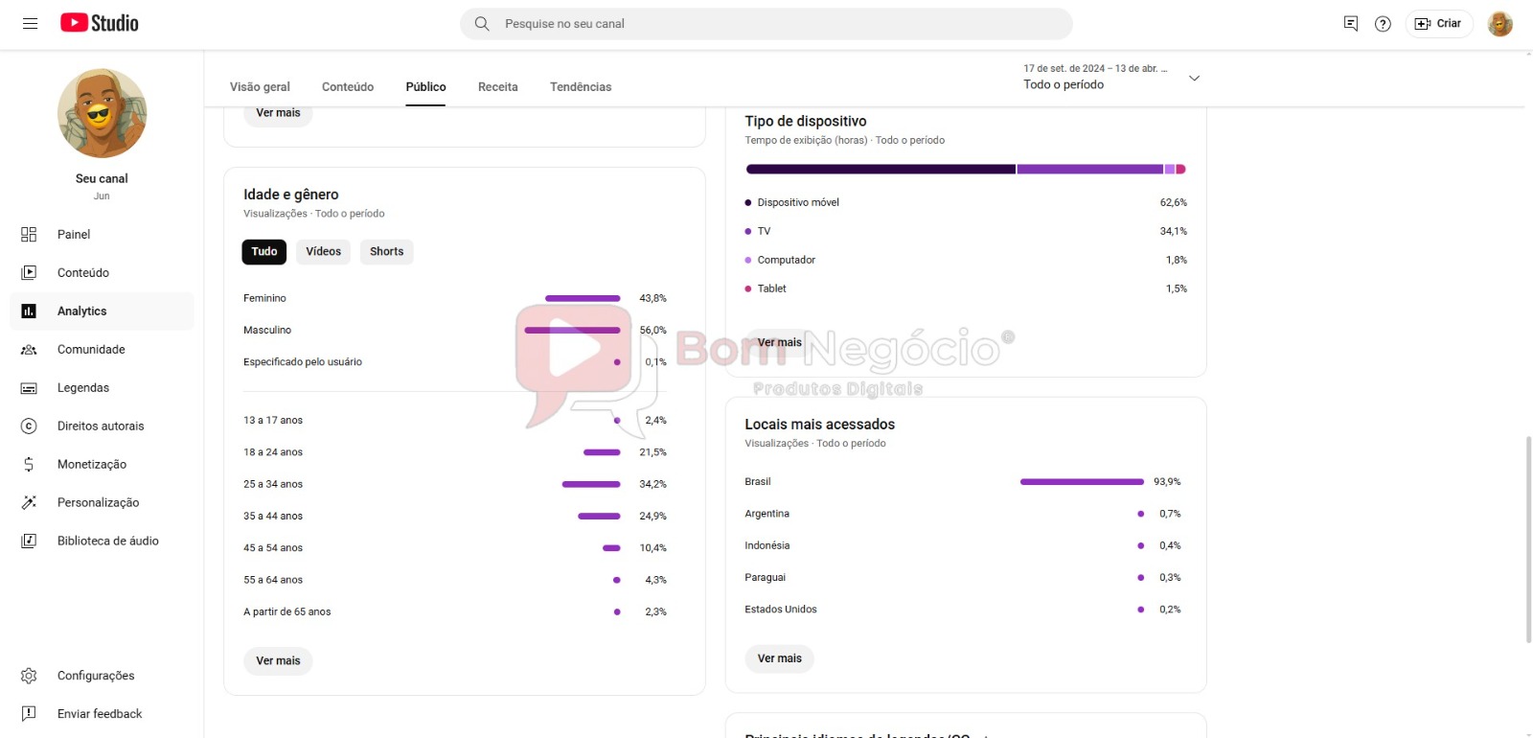Click Ver mais at top of left column
1533x738 pixels.
click(278, 113)
